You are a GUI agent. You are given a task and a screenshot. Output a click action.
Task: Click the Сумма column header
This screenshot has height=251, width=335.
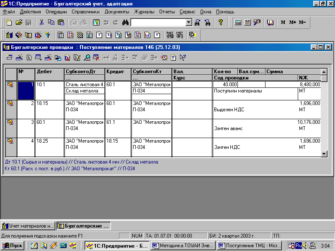pos(293,72)
